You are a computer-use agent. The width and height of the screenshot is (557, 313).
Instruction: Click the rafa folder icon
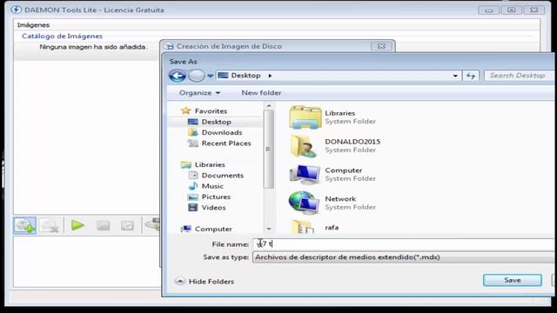[x=303, y=227]
